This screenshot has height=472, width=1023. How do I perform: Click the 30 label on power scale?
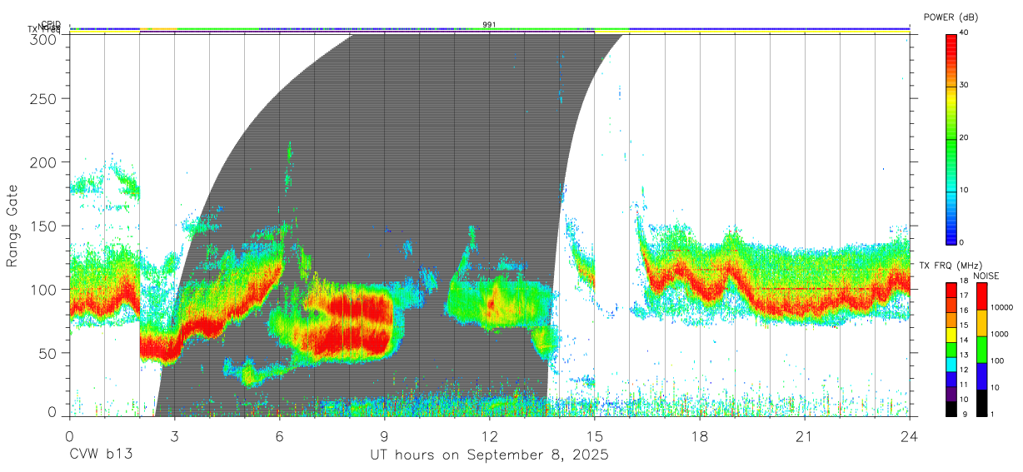[x=965, y=85]
